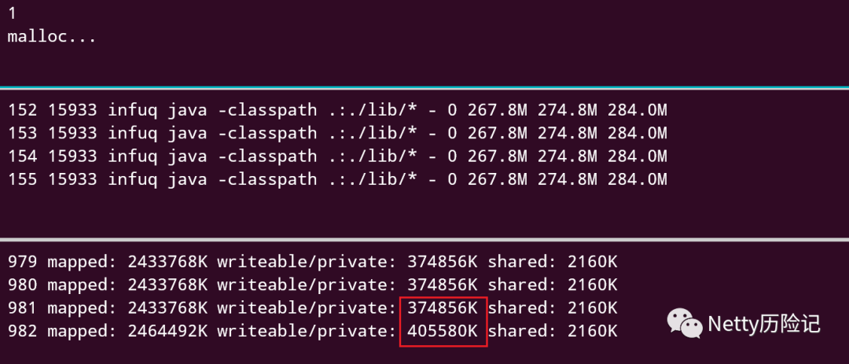Screen dimensions: 849x364
Task: Click the lone '1' at top of terminal
Action: (x=12, y=14)
